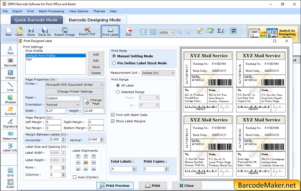Select Pre Define Label Stock Mode
This screenshot has width=301, height=191.
point(114,63)
